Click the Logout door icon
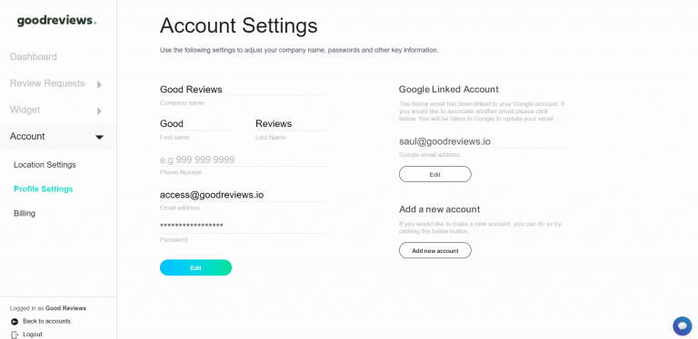Screen dimensions: 698x339 [x=15, y=334]
